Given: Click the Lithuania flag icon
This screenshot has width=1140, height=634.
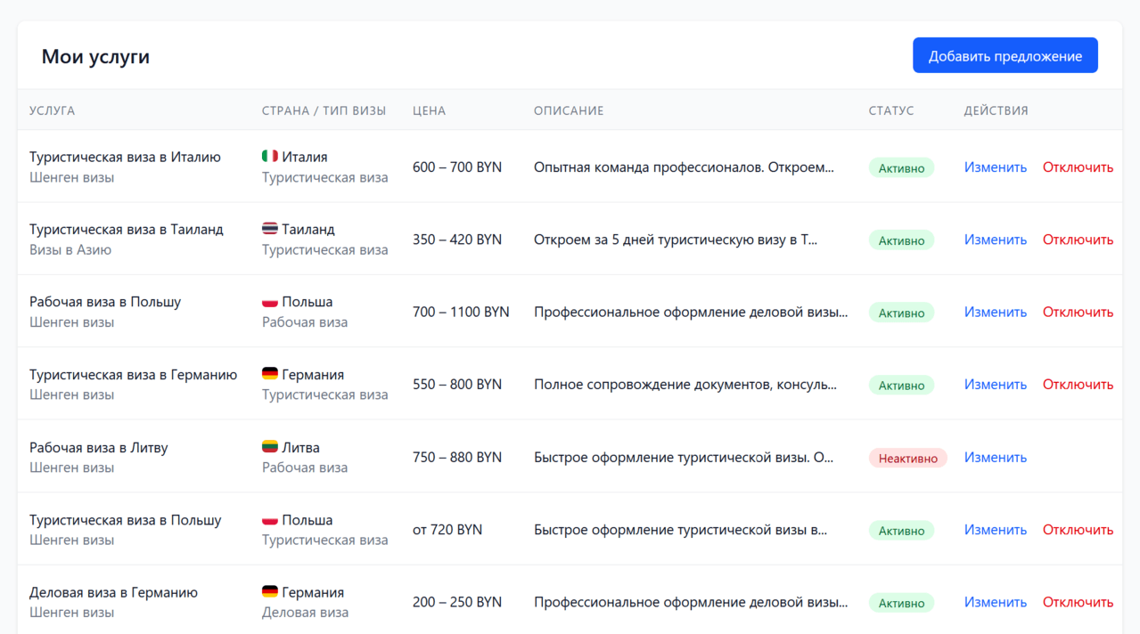Looking at the screenshot, I should [x=270, y=446].
